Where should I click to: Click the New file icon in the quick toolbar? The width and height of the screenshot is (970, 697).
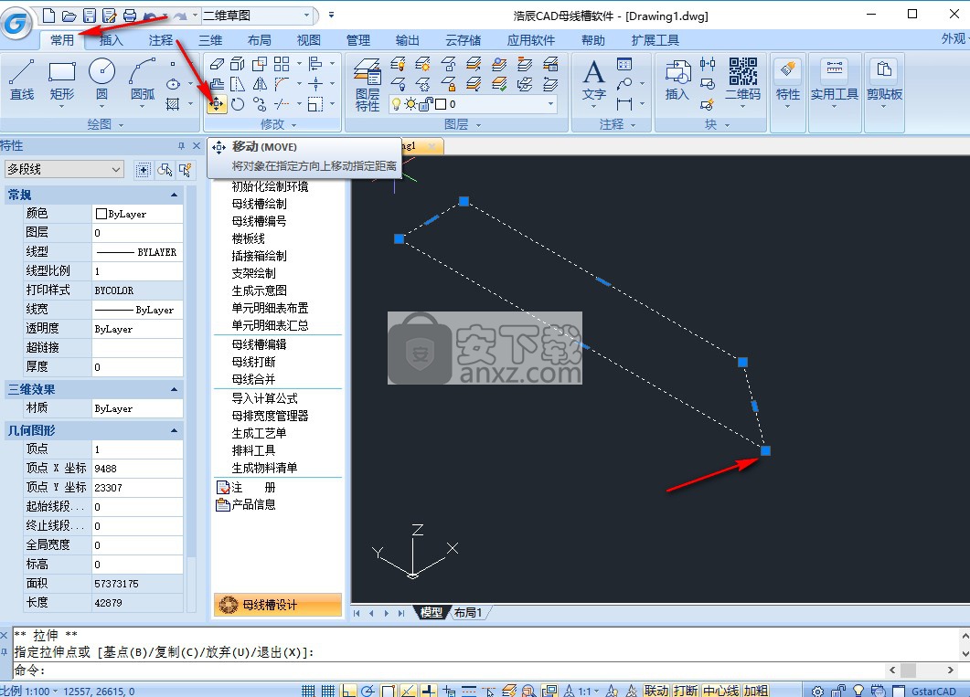[48, 16]
